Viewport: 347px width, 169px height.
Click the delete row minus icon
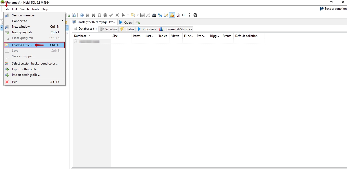coord(105,15)
